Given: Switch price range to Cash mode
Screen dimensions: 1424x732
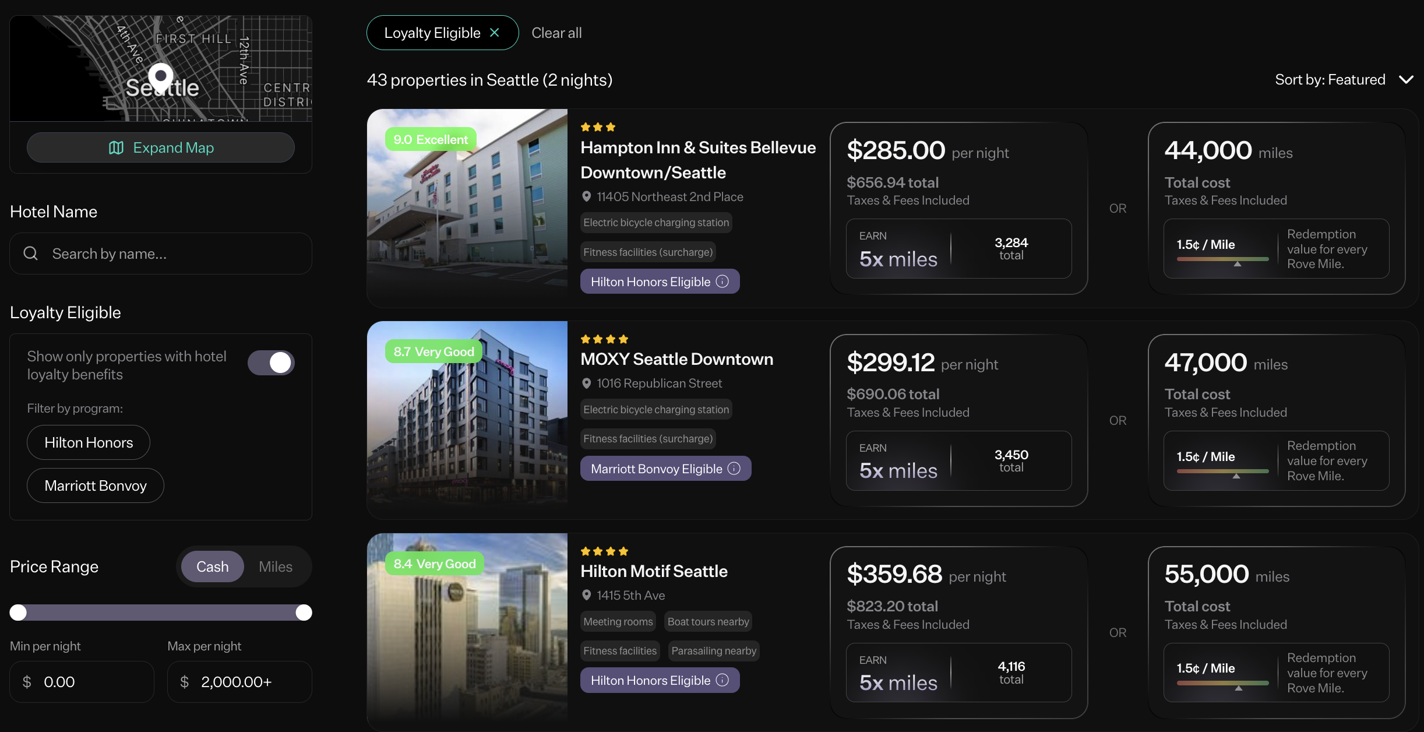Looking at the screenshot, I should point(212,566).
